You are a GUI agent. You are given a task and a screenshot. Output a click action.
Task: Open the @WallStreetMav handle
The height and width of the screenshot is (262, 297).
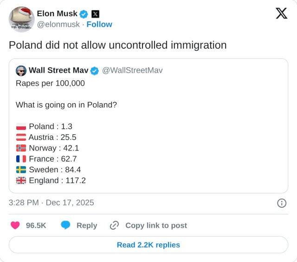(x=132, y=70)
